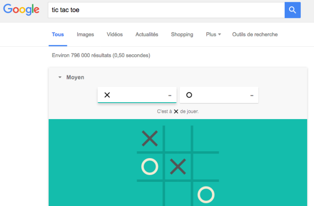Image resolution: width=314 pixels, height=206 pixels.
Task: Click the C'est à X de jouer status
Action: point(178,111)
